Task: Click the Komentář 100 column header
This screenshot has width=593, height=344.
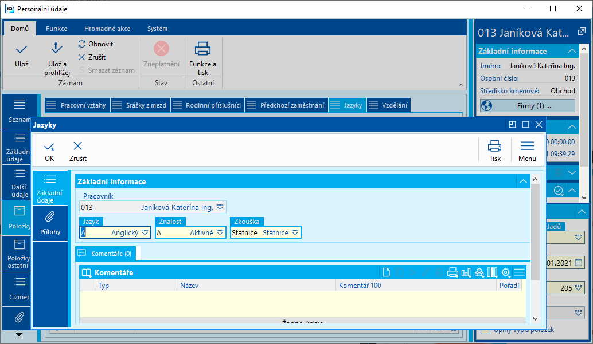Action: click(x=416, y=286)
